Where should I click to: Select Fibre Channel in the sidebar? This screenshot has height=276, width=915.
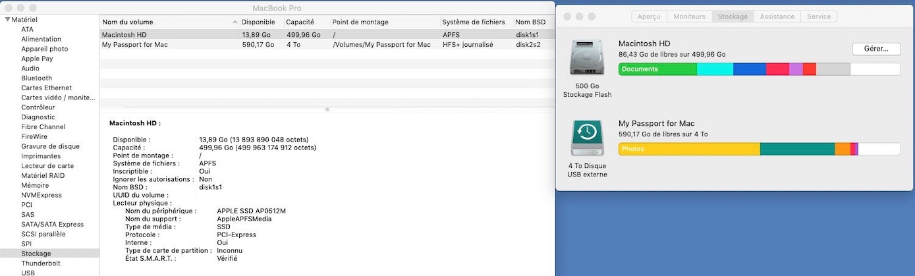pyautogui.click(x=43, y=127)
